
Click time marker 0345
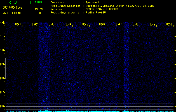pyautogui.click(x=85, y=24)
